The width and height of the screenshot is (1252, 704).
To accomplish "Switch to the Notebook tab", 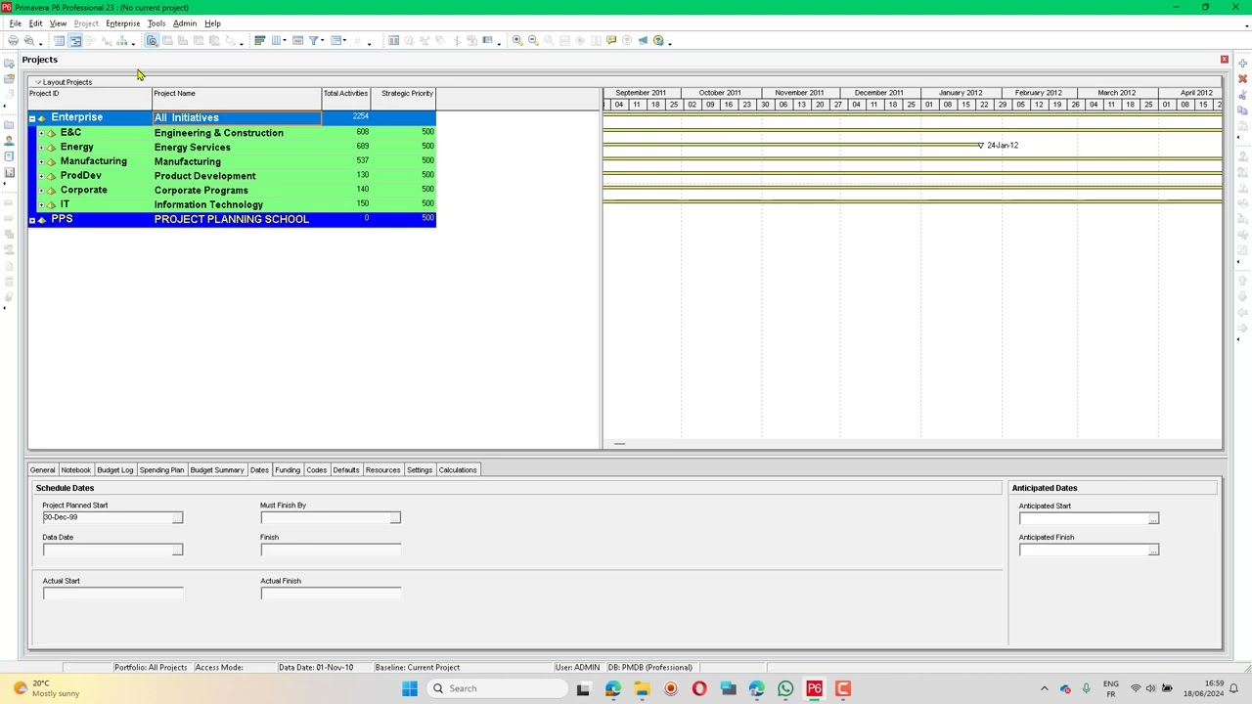I will (x=75, y=470).
